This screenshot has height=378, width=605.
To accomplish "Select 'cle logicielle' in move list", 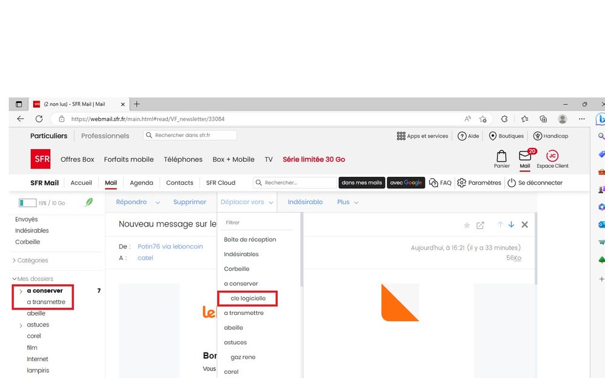I will (x=248, y=299).
